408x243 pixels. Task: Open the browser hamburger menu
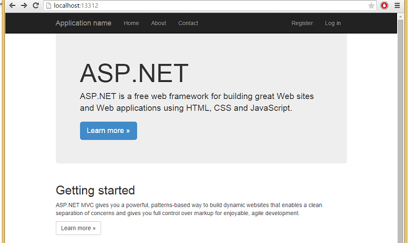click(x=397, y=5)
